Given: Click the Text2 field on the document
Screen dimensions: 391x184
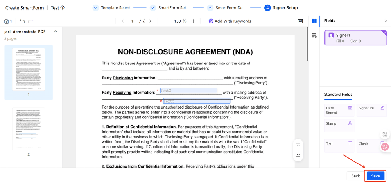Looking at the screenshot, I should [x=188, y=91].
